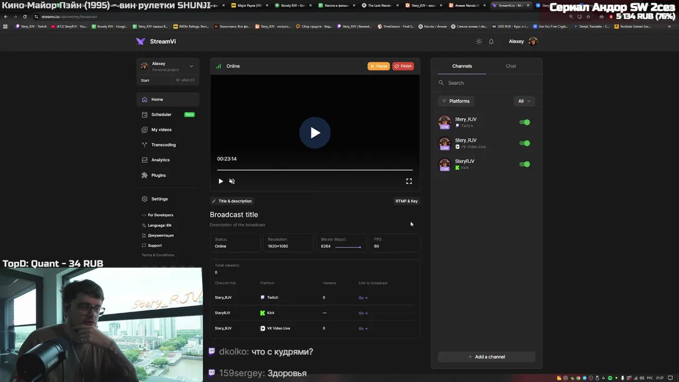Click the bitrate graph indicator
The height and width of the screenshot is (382, 679).
(348, 247)
